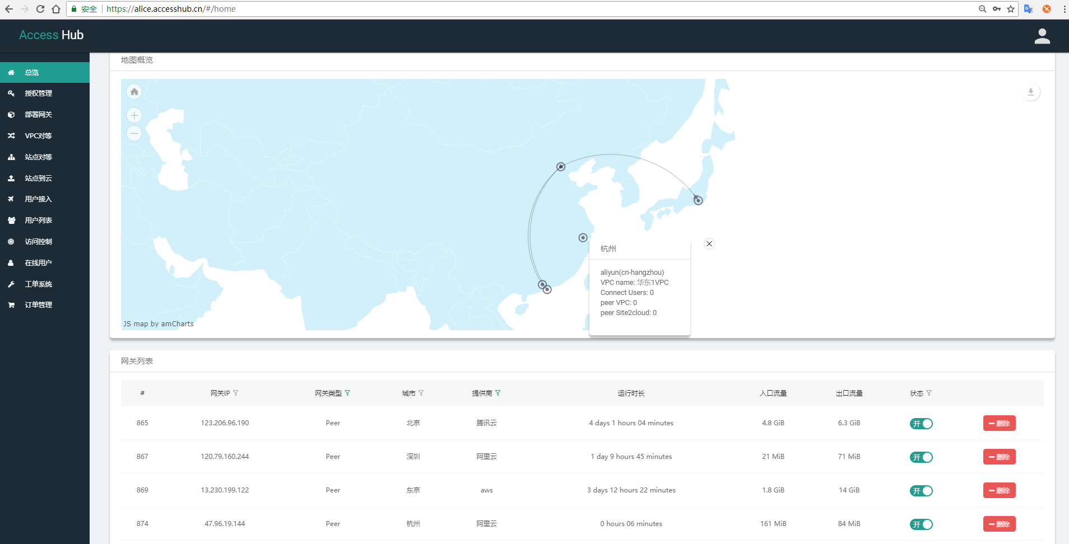Click the 运行时长 column header
1069x544 pixels.
(x=631, y=393)
